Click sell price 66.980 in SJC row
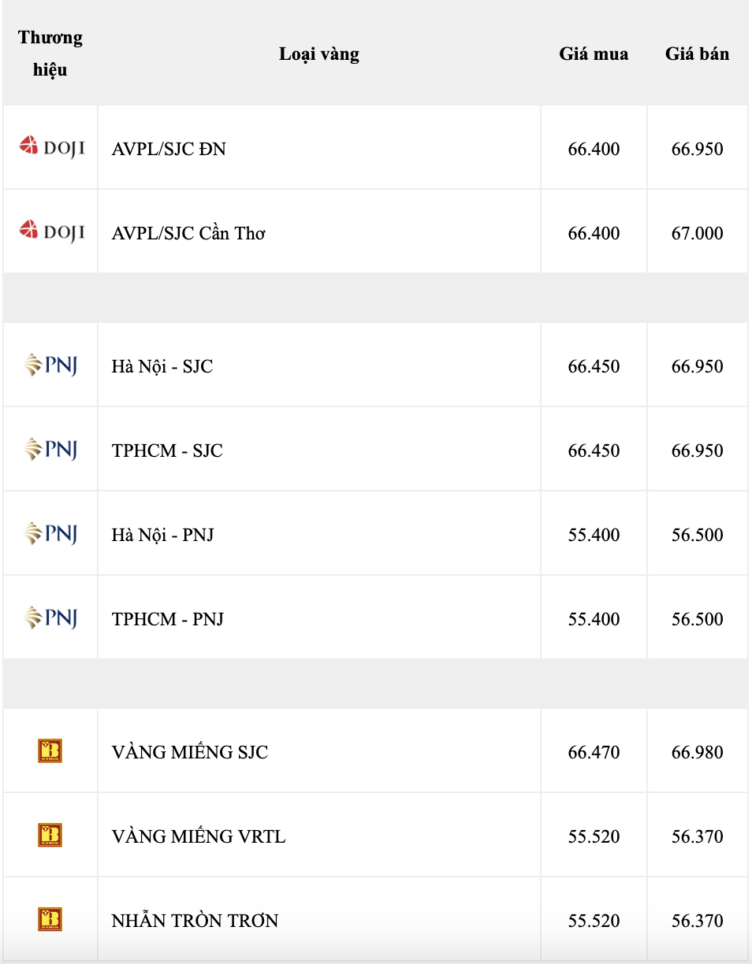The height and width of the screenshot is (964, 752). (697, 752)
